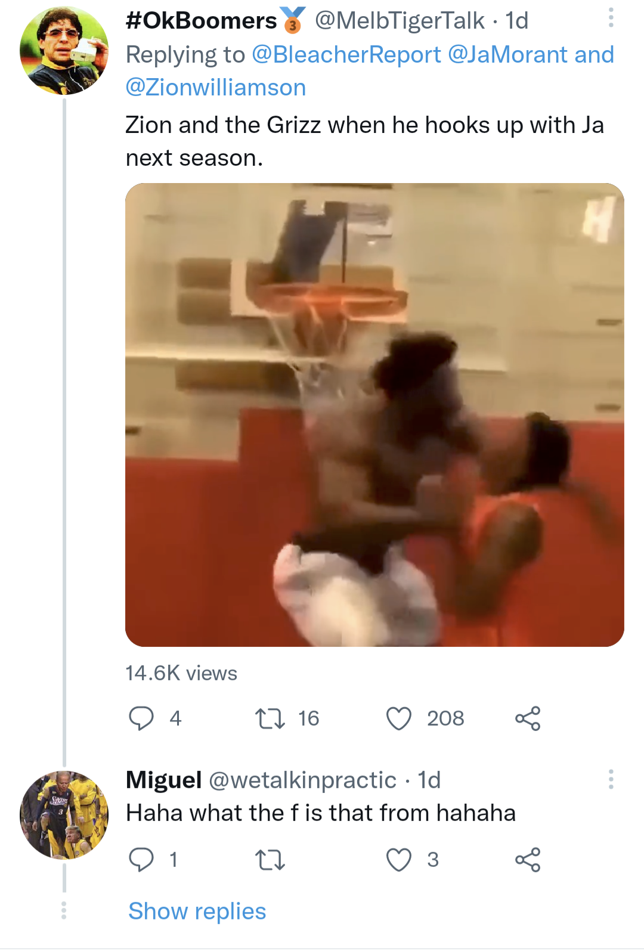
Task: Like Miguel's tweet
Action: (400, 859)
